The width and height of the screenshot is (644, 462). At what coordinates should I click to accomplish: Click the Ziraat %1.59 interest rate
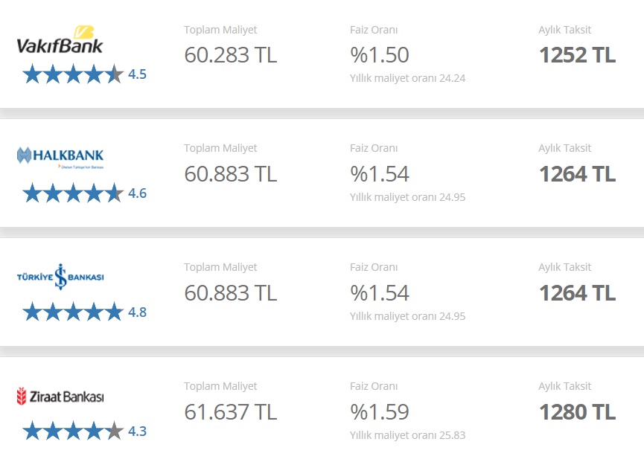[x=380, y=412]
